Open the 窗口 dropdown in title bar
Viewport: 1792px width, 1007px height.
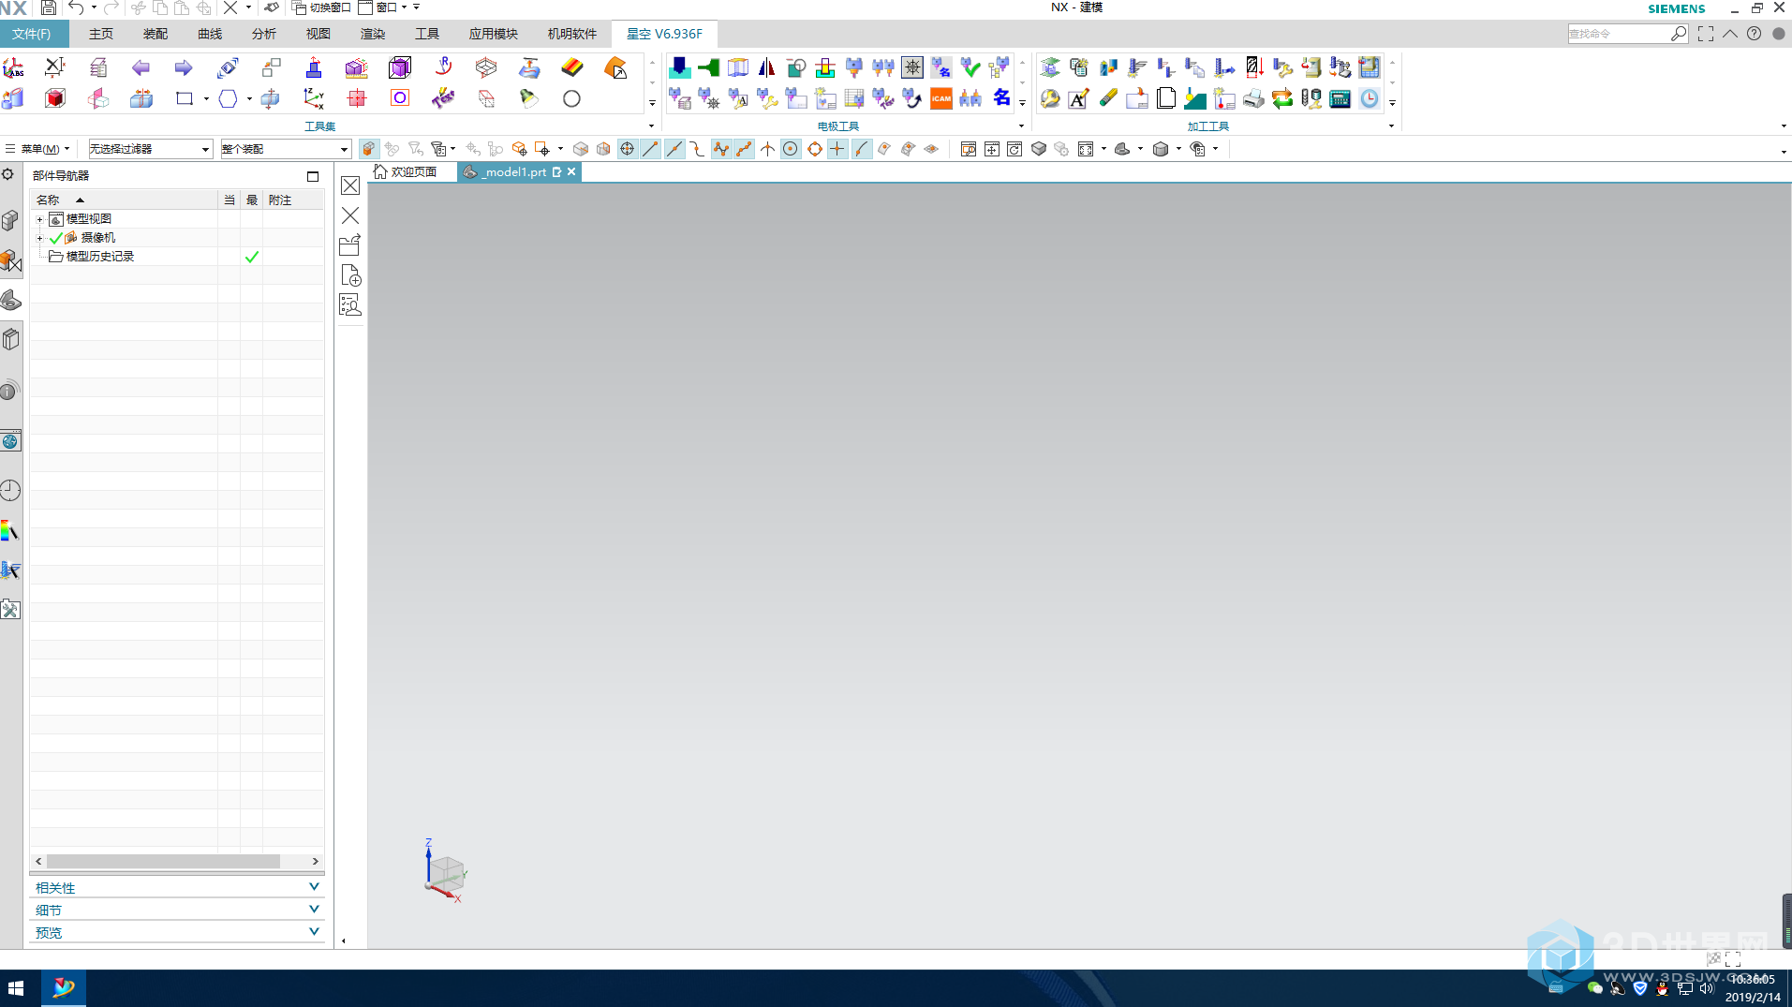[x=384, y=7]
